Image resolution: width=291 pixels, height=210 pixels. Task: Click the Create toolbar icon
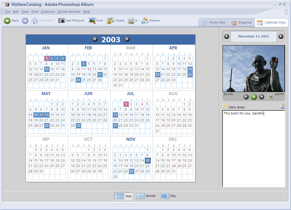coord(111,20)
